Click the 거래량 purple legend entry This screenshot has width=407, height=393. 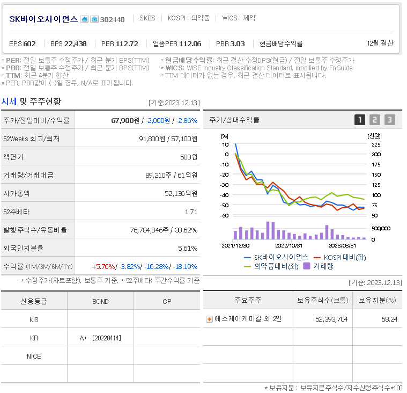(318, 266)
